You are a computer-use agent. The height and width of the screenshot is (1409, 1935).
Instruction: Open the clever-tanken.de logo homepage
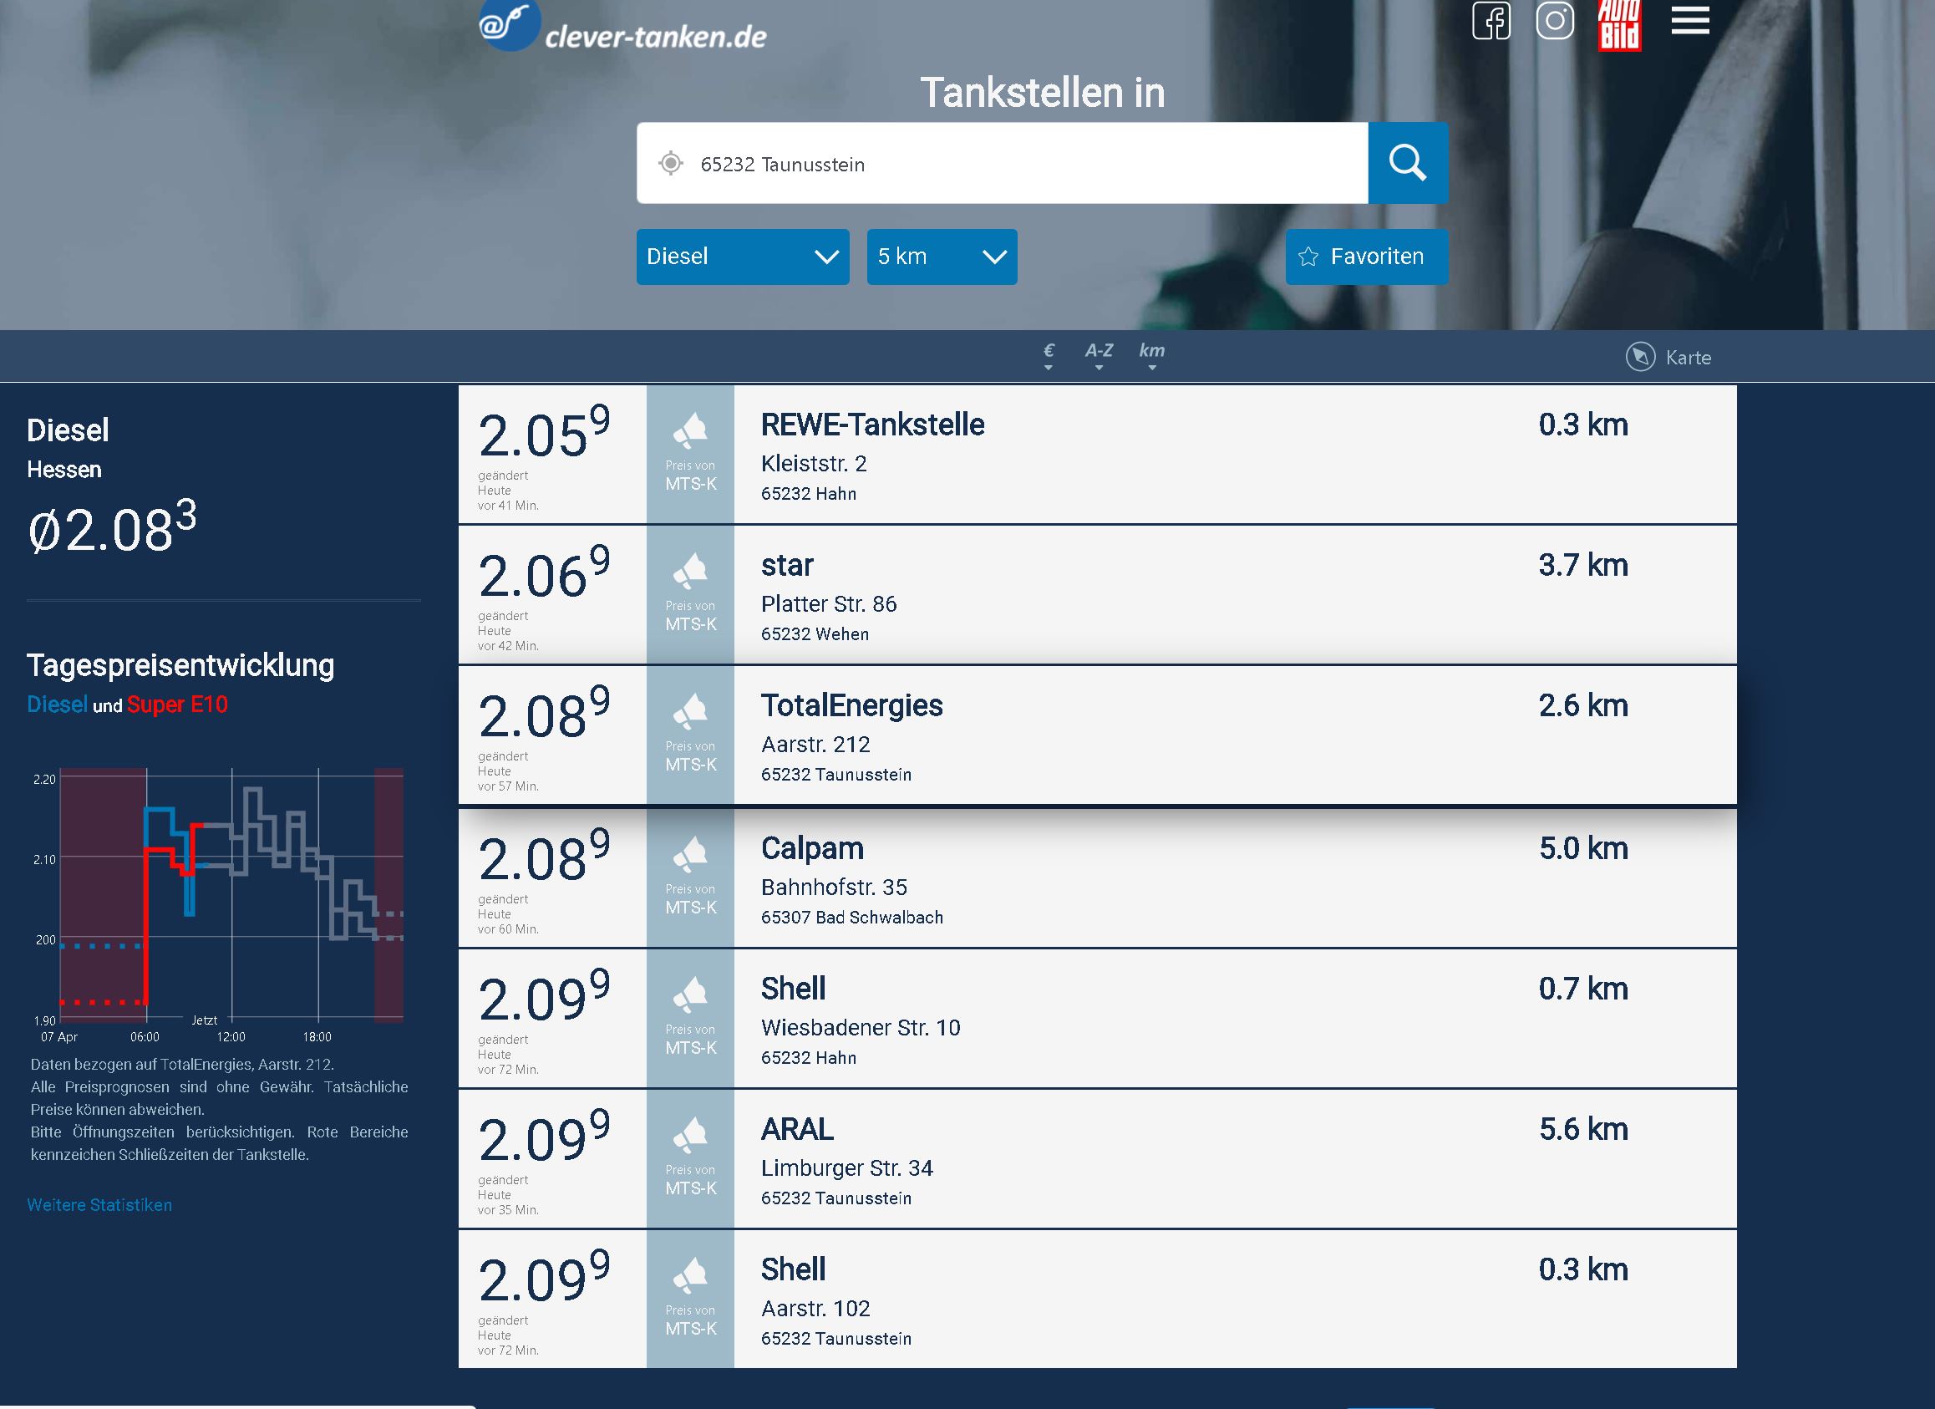coord(622,28)
